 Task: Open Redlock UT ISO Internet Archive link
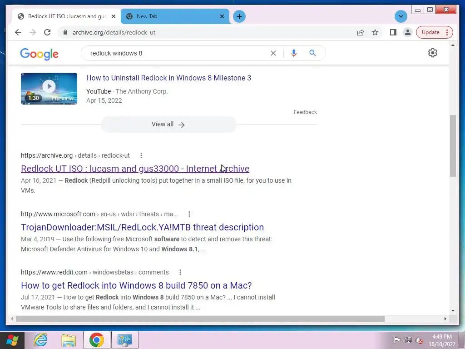135,169
